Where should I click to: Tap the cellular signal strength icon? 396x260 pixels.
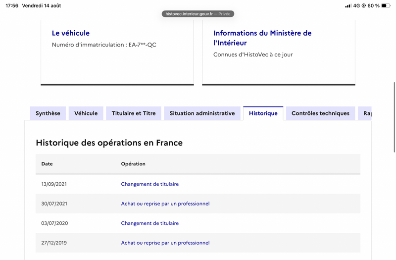coord(348,5)
